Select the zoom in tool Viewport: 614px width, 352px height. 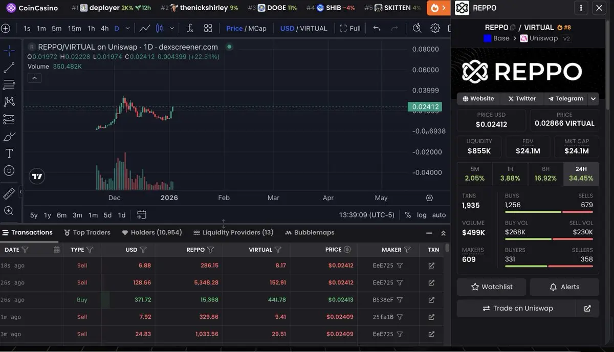(x=9, y=210)
